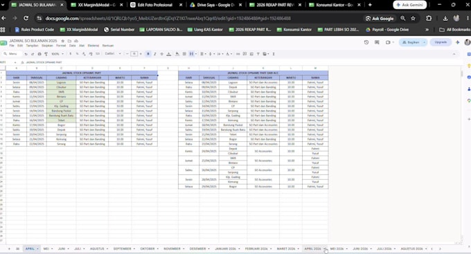Open functions sigma icon
The height and width of the screenshot is (254, 471).
pos(274,54)
